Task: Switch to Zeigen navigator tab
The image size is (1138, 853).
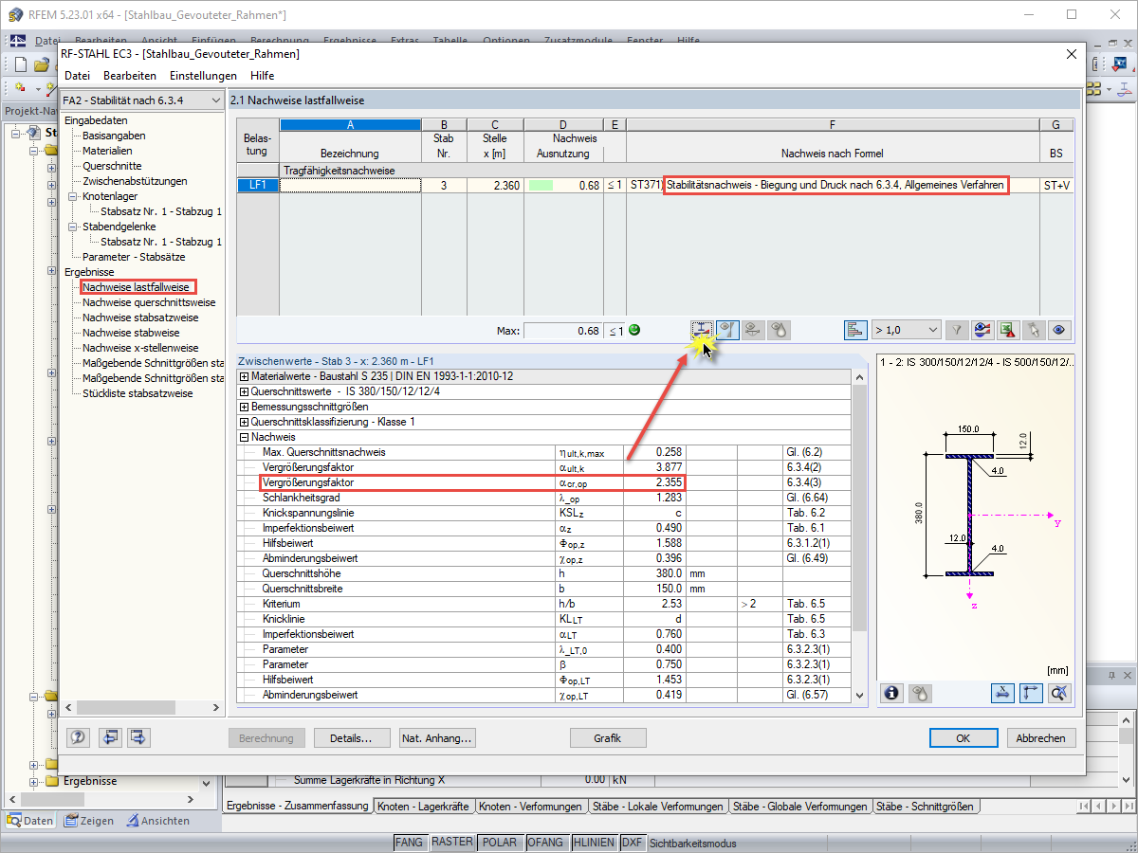Action: coord(89,821)
